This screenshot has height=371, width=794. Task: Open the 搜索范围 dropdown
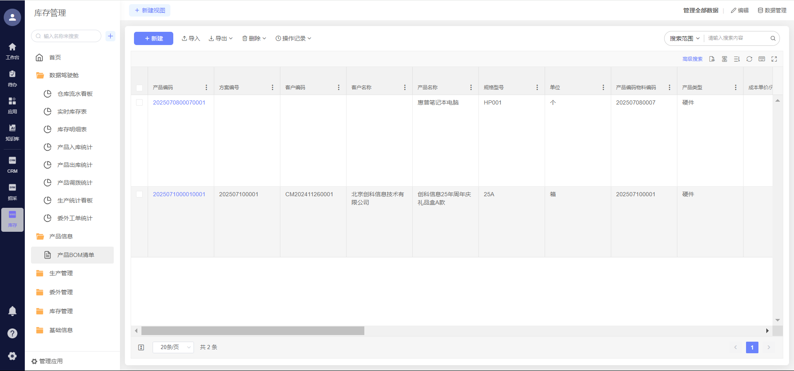[684, 38]
